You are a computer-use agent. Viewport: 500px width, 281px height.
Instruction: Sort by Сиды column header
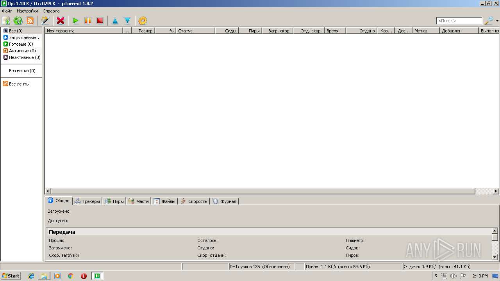click(227, 31)
